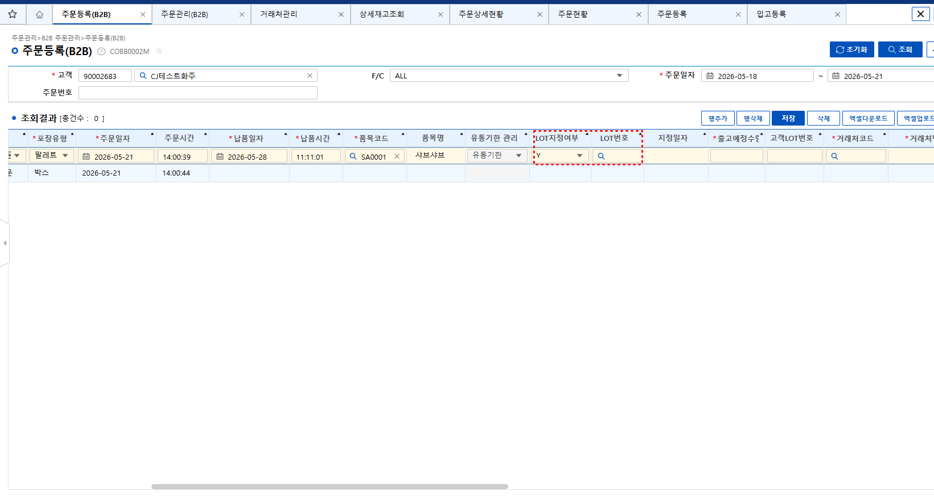934x496 pixels.
Task: Click the 조회 search button
Action: (900, 49)
